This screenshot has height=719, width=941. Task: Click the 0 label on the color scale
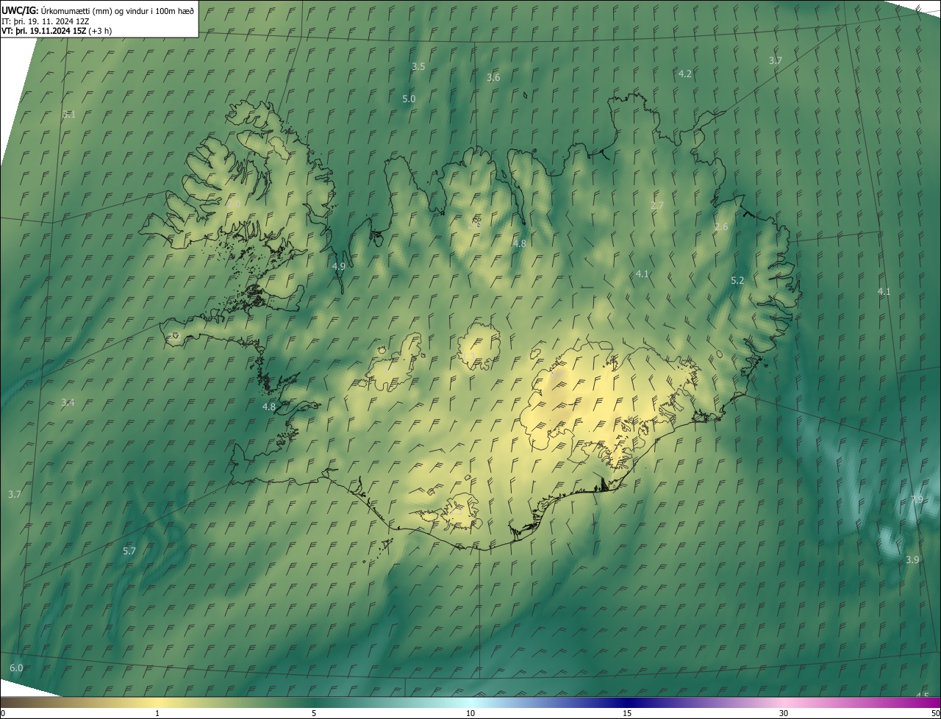pos(3,713)
